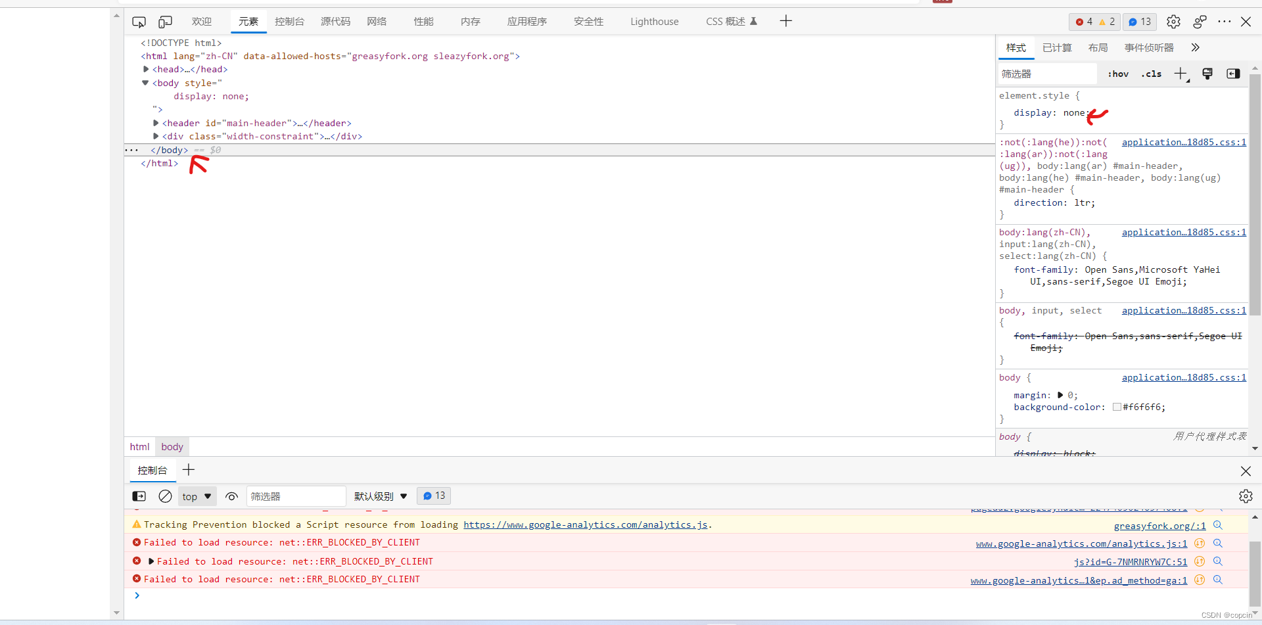Open the top context dropdown
The height and width of the screenshot is (625, 1262).
pos(197,496)
